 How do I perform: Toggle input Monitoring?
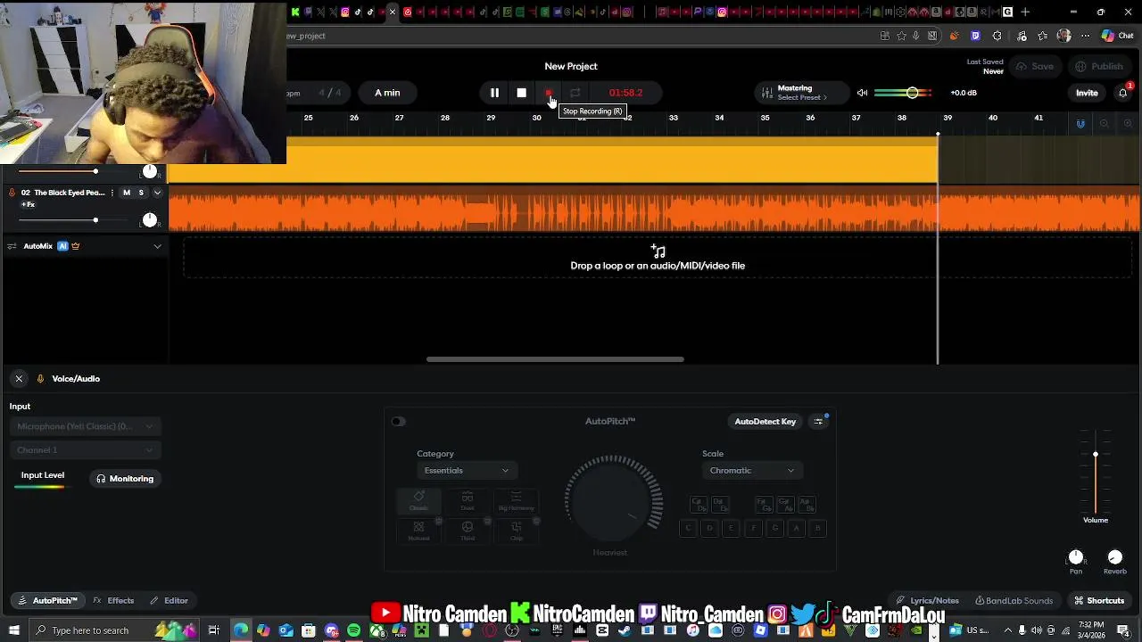(125, 479)
